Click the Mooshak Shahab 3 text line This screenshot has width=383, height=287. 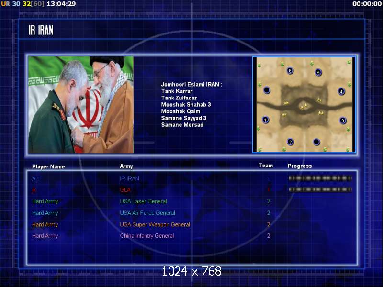[186, 105]
